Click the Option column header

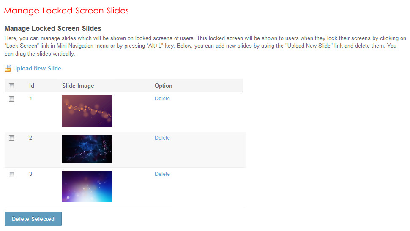point(164,86)
